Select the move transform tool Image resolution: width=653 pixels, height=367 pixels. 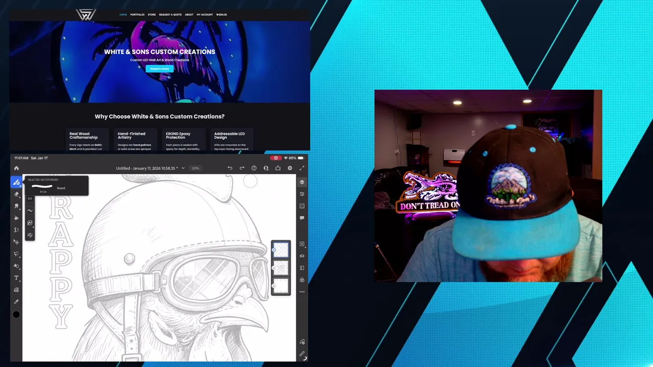[16, 242]
